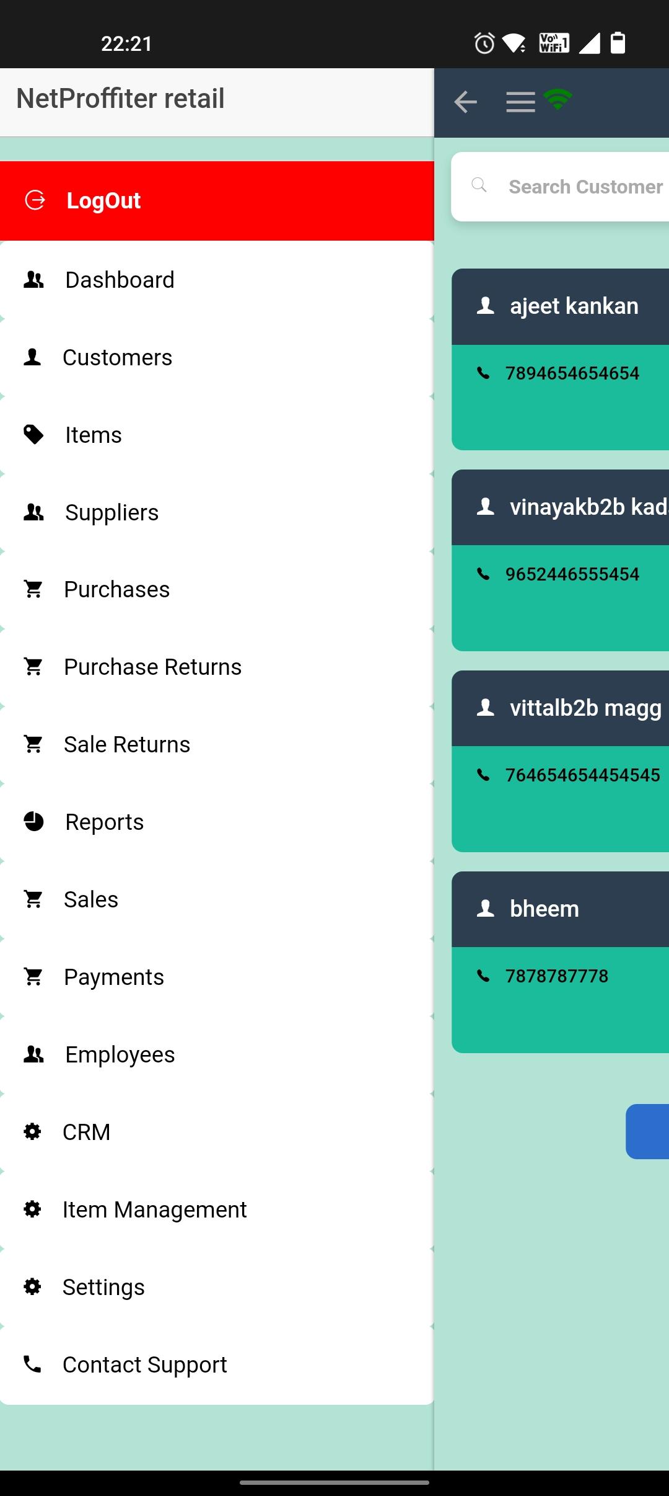Log out using the red LogOut button
Screen dimensions: 669x1496
pyautogui.click(x=217, y=201)
